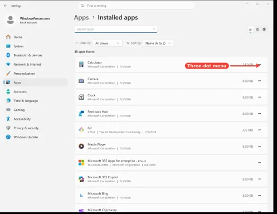Click the Media Player app icon
The height and width of the screenshot is (214, 277).
pos(81,146)
